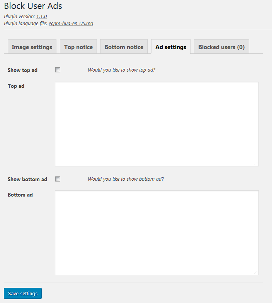Screen dimensions: 272x303
Task: Click the Top ad field label
Action: [x=16, y=86]
